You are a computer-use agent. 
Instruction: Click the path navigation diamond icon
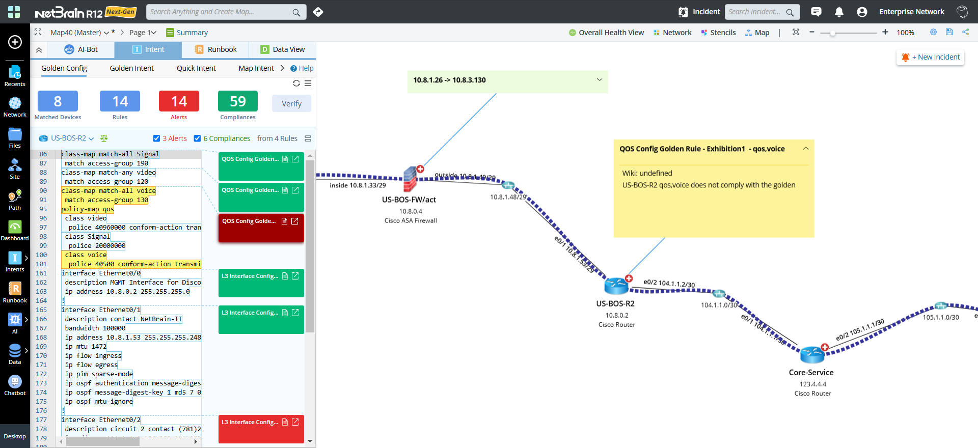point(318,12)
